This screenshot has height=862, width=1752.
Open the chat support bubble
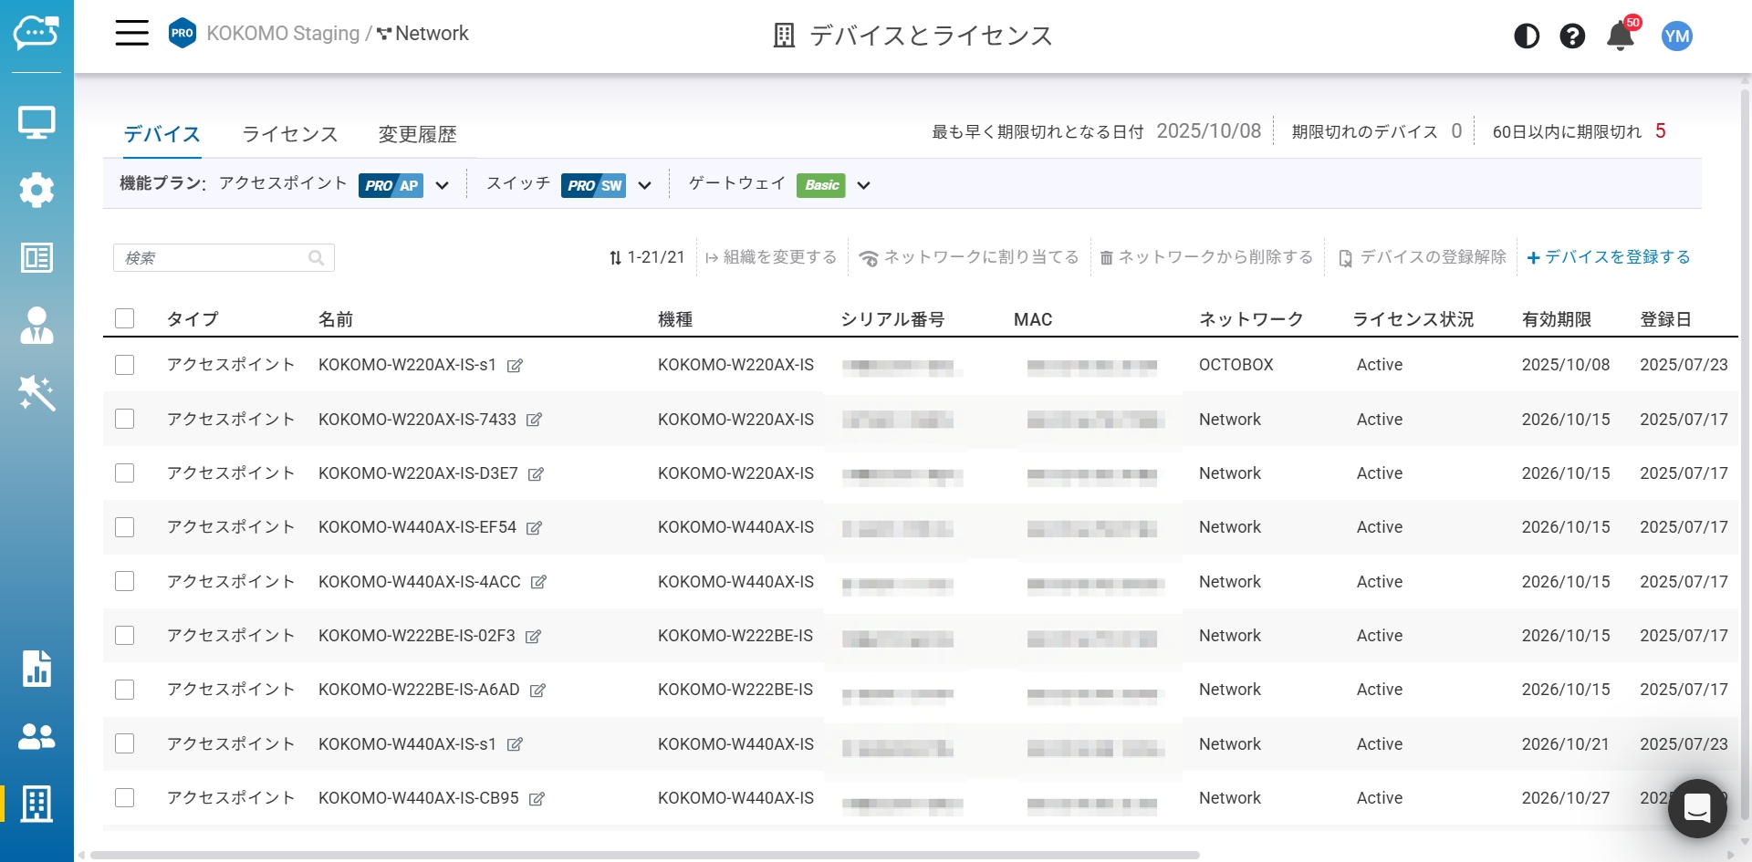pyautogui.click(x=1696, y=808)
